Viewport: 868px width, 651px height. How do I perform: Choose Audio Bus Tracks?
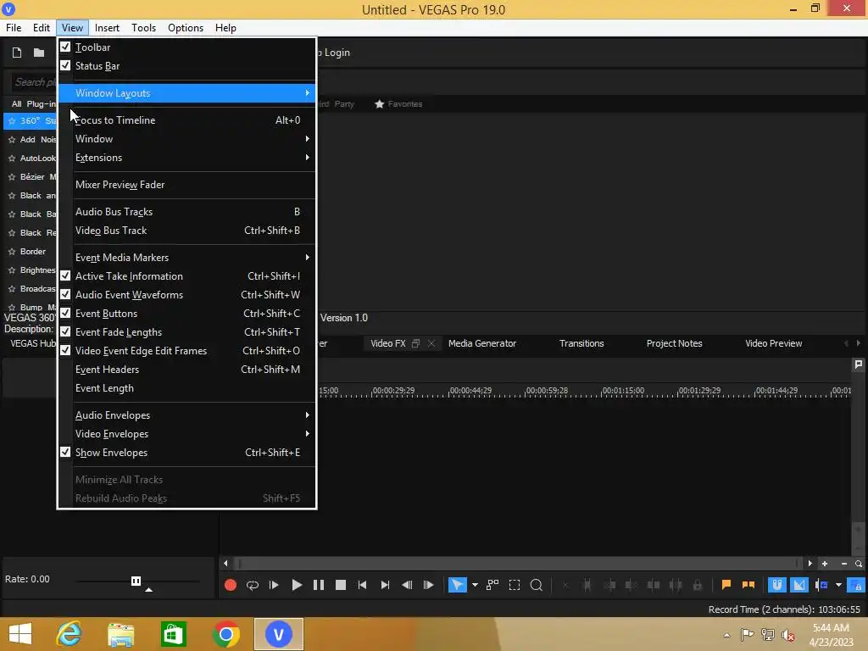click(186, 212)
